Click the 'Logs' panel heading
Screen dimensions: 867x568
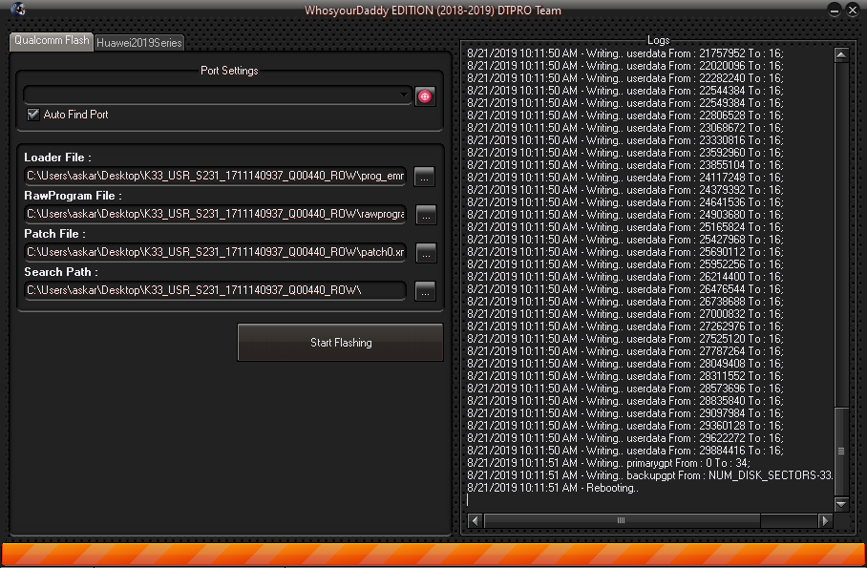point(658,40)
